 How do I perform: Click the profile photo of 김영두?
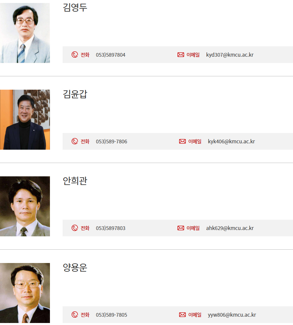point(25,33)
